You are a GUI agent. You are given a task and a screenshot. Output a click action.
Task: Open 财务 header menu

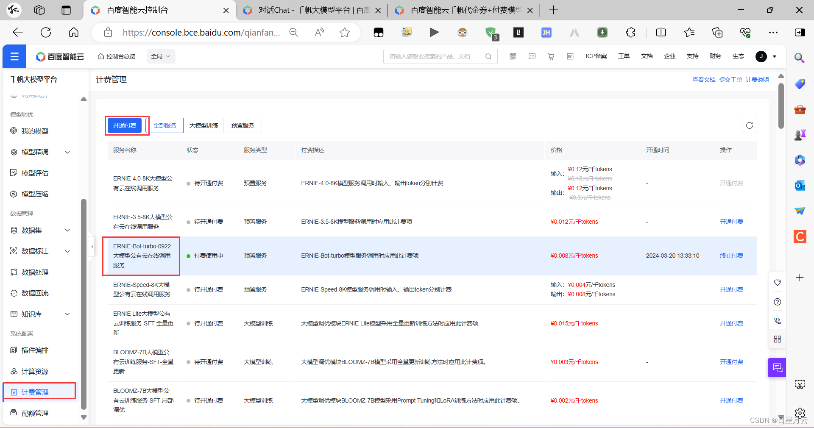[x=715, y=56]
